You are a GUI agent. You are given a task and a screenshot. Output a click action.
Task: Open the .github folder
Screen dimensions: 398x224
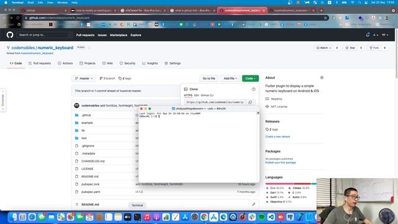tap(86, 115)
